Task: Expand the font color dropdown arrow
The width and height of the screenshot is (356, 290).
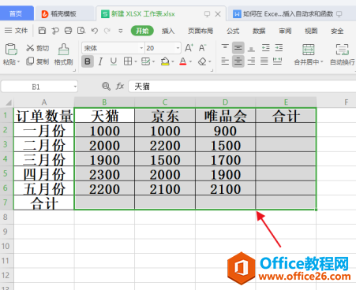Action: tap(191, 61)
